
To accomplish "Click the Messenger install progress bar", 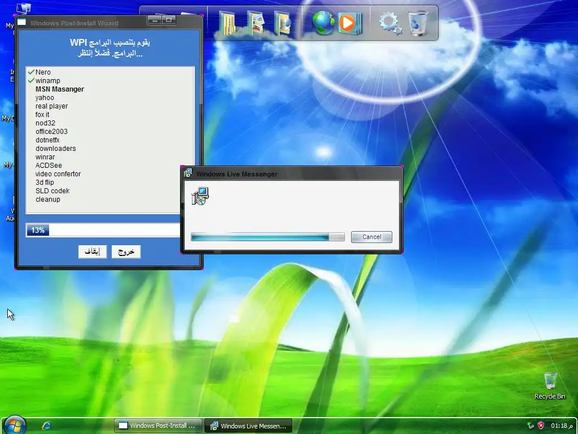I will pyautogui.click(x=268, y=237).
